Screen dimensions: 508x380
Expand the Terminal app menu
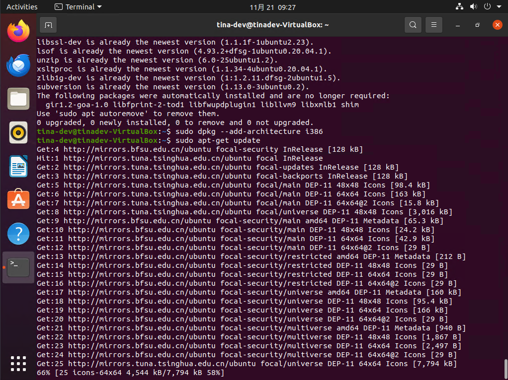coord(78,7)
